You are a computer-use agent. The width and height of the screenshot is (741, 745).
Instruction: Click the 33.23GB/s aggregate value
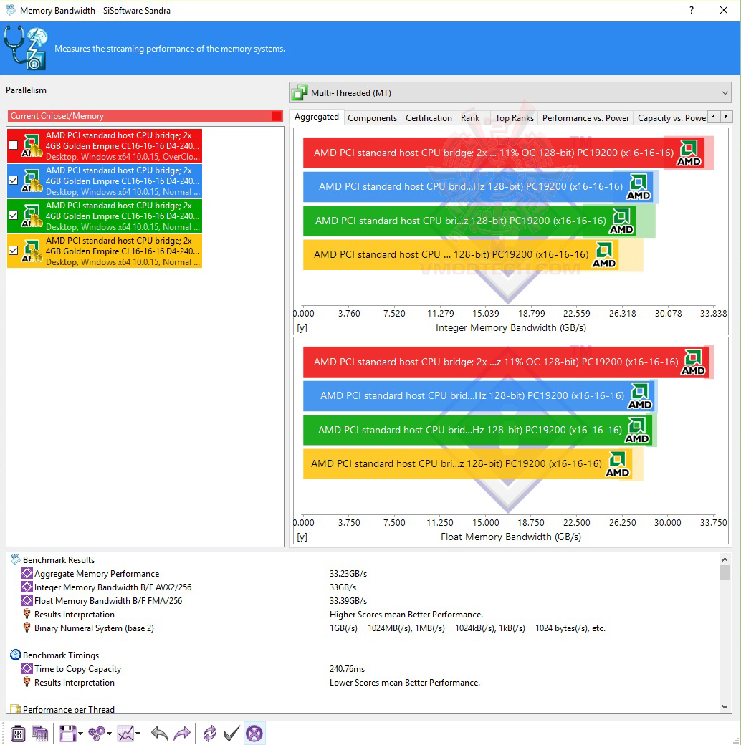348,574
